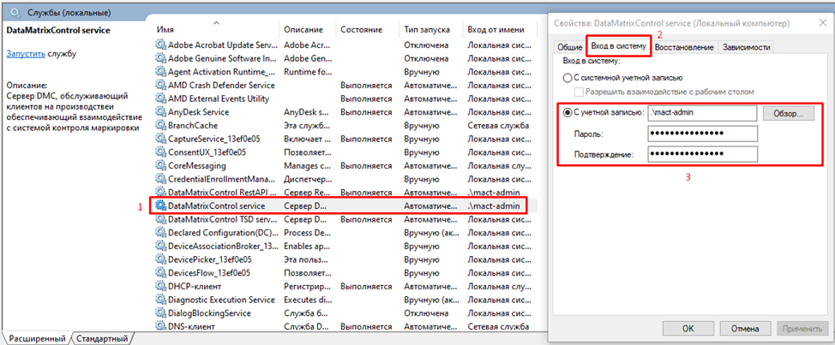Viewport: 835px width, 345px height.
Task: Click the DataMatrixControl TSD service gear icon
Action: tap(161, 219)
